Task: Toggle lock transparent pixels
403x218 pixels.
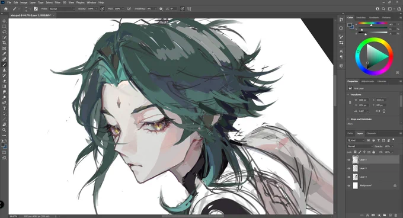Action: (355, 152)
